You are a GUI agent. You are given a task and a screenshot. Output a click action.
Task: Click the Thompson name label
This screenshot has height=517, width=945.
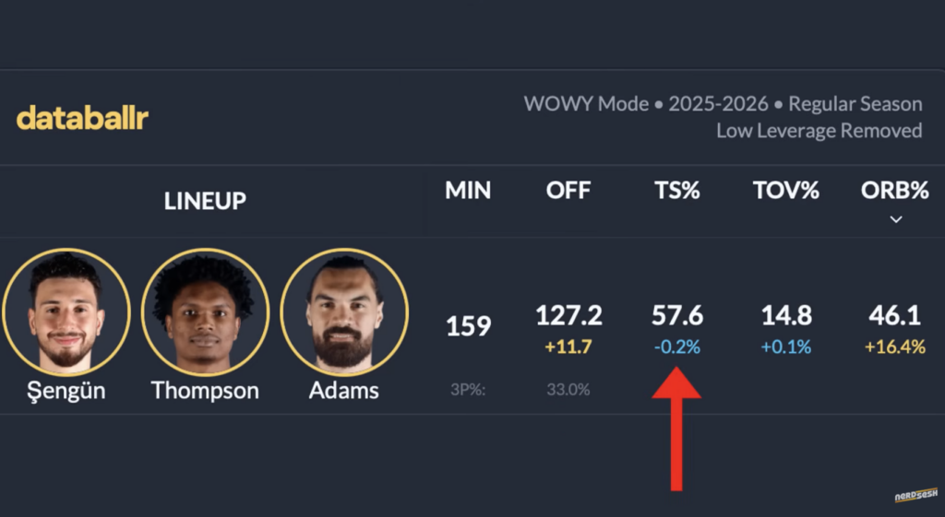(205, 390)
